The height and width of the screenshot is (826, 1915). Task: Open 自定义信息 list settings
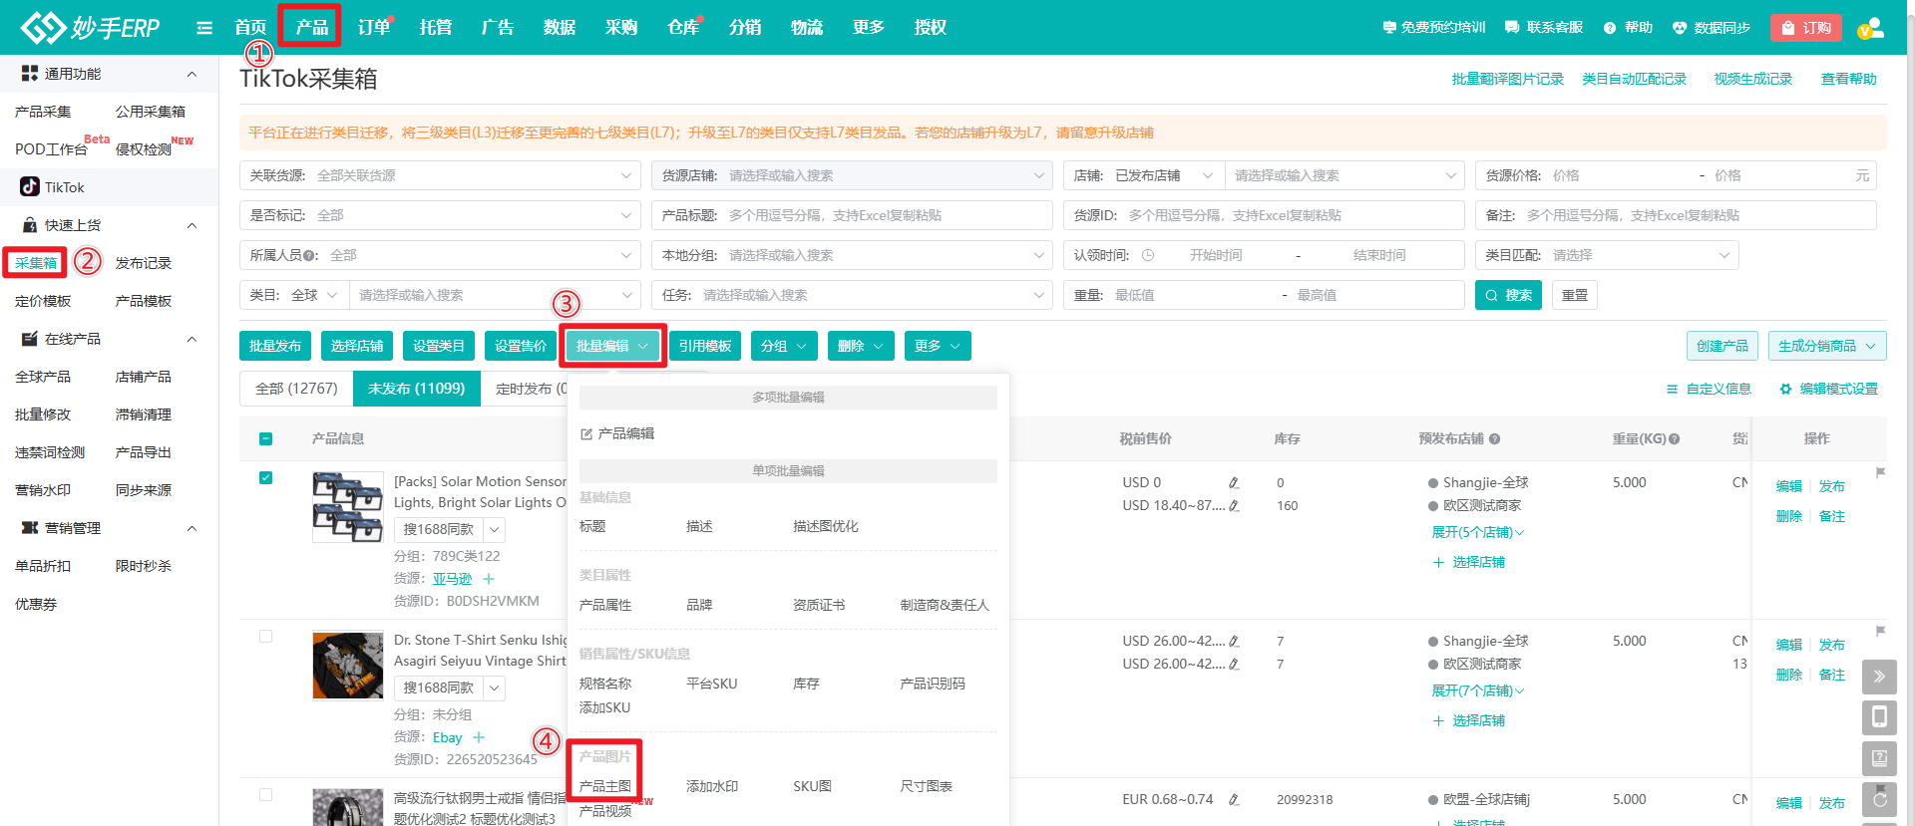point(1710,389)
